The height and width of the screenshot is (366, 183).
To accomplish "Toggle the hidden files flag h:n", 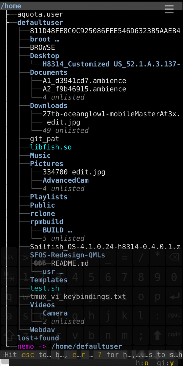I will 142,363.
